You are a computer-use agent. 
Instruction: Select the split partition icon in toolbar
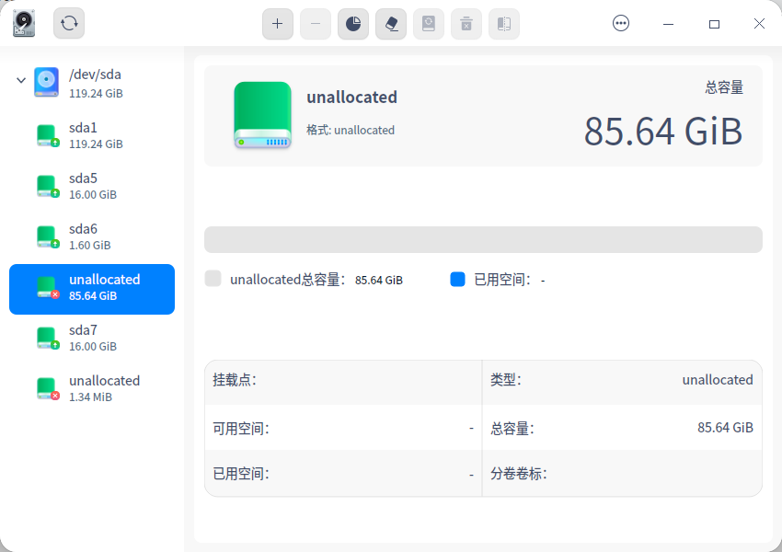(x=503, y=24)
